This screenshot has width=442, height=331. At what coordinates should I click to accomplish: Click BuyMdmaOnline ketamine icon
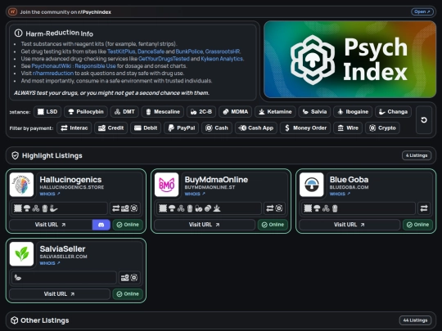tap(217, 208)
